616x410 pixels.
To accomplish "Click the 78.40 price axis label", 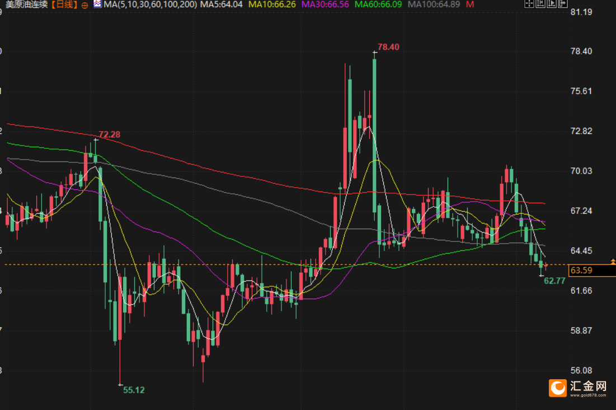I will [x=581, y=51].
